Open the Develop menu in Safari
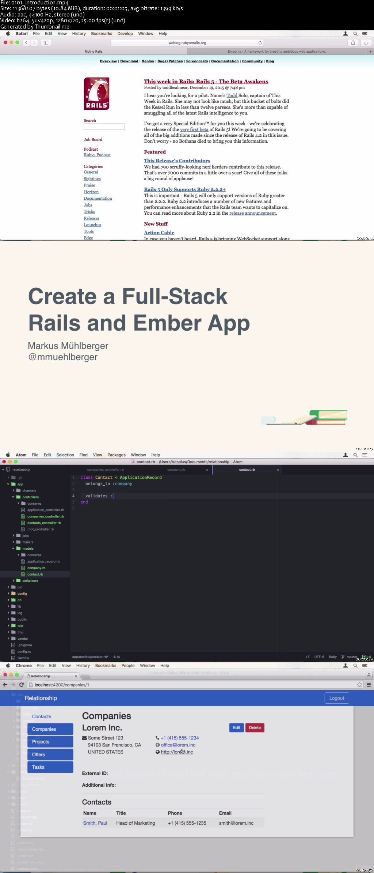The height and width of the screenshot is (873, 374). click(x=125, y=34)
